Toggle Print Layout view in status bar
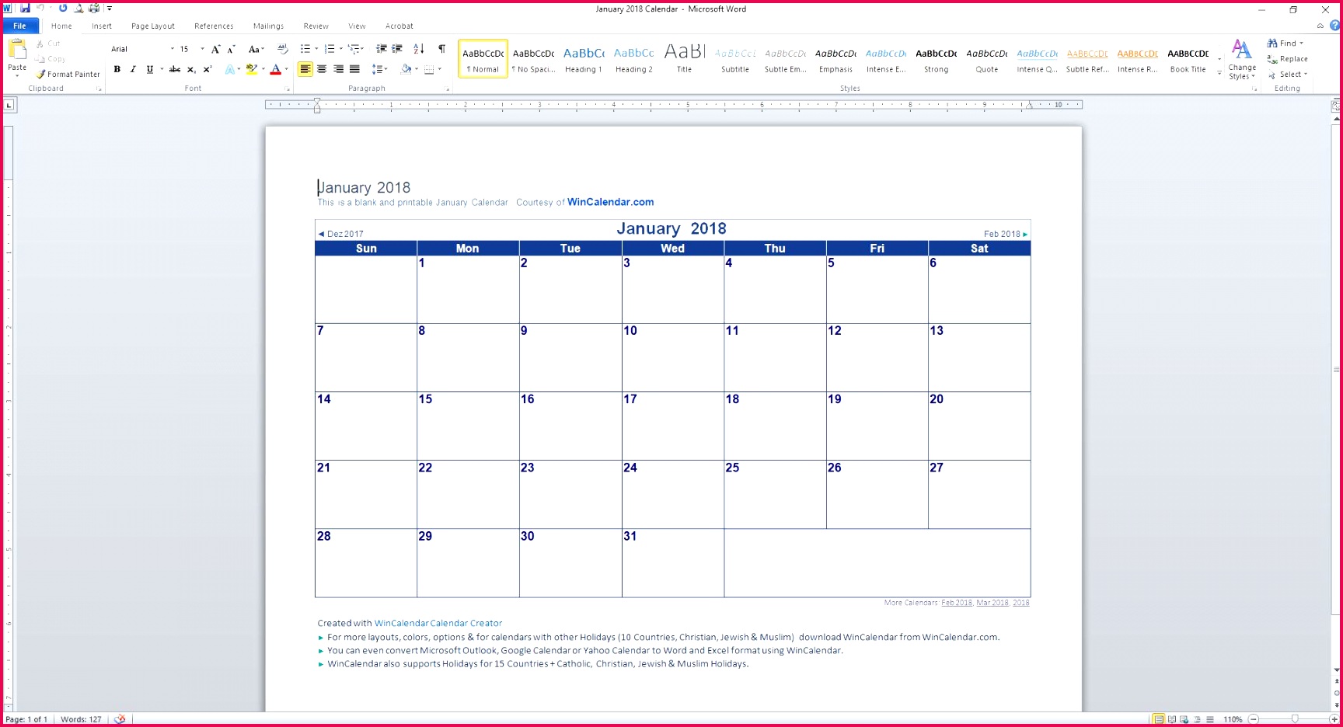The image size is (1343, 727). (x=1159, y=719)
